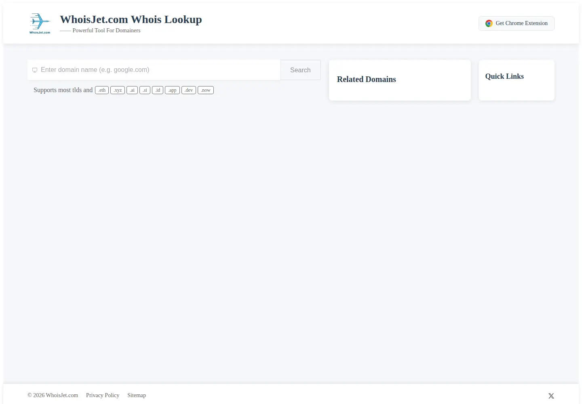Click the WhoisJet.com Whois Lookup title
The image size is (582, 404).
(x=131, y=19)
